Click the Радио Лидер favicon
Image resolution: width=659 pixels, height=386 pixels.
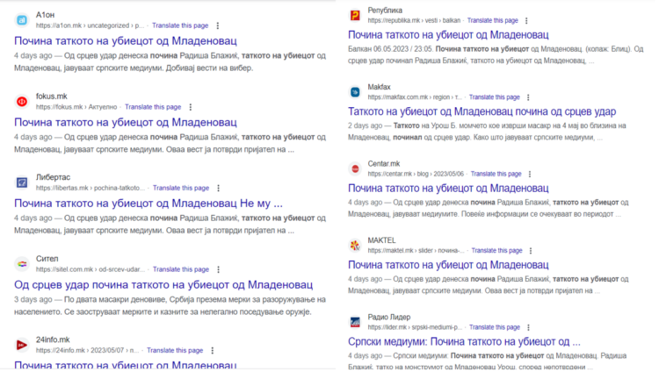[x=354, y=321]
